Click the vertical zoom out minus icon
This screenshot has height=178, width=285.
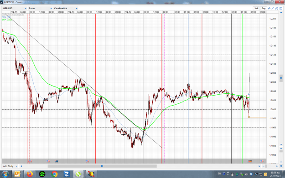(281, 162)
